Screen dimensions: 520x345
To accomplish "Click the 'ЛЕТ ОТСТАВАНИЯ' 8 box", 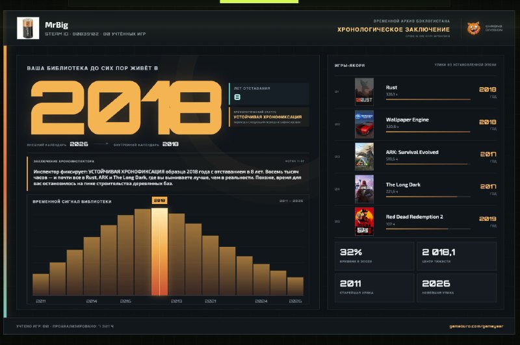I will [x=269, y=94].
